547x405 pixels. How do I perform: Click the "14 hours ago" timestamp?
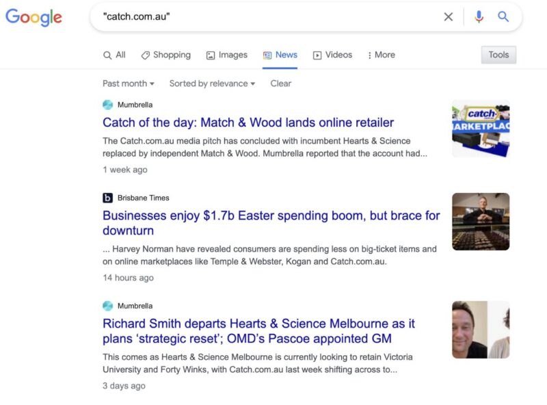point(128,278)
